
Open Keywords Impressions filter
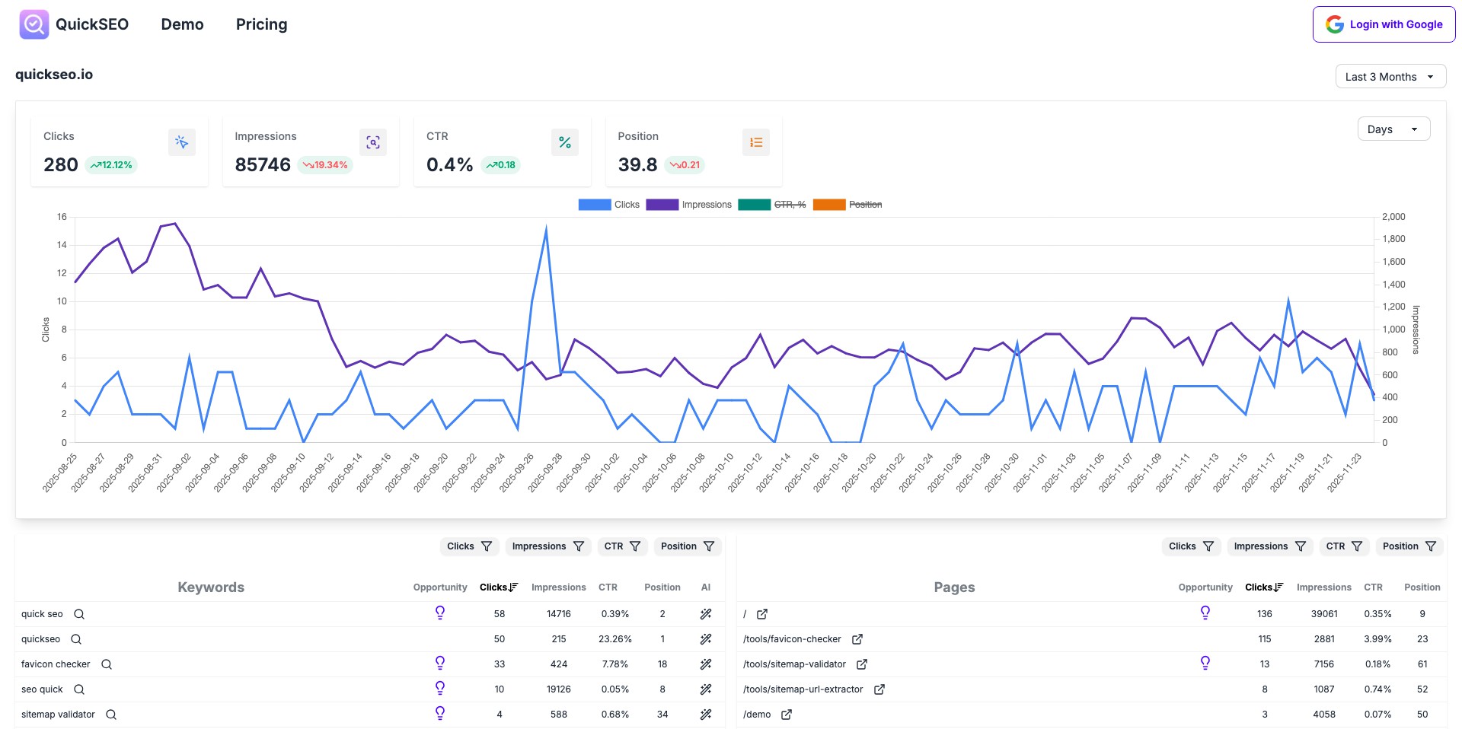[547, 546]
